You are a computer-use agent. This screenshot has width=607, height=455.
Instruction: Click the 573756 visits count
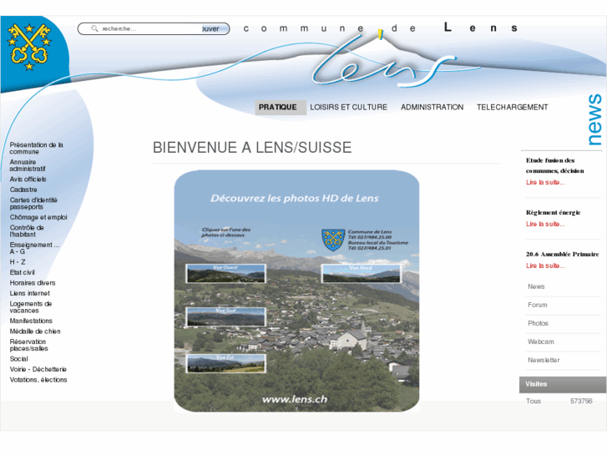click(581, 402)
